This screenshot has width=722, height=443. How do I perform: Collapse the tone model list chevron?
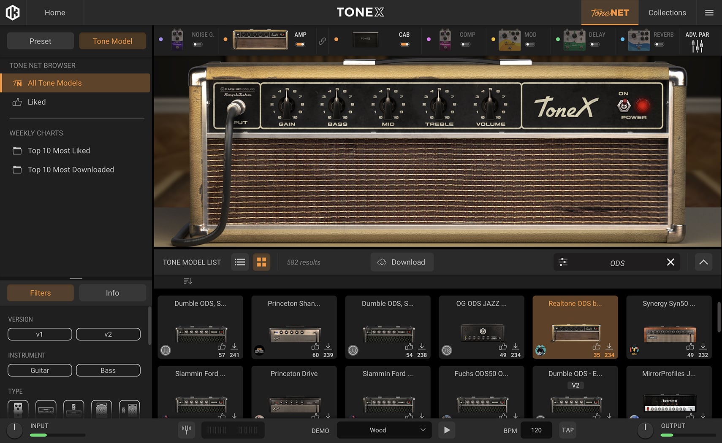click(703, 262)
